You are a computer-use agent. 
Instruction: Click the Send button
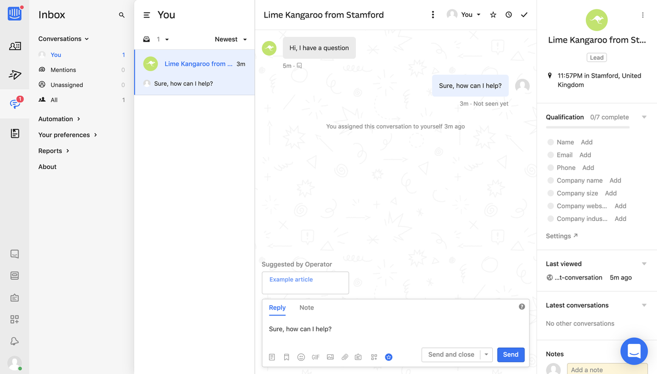click(x=511, y=355)
